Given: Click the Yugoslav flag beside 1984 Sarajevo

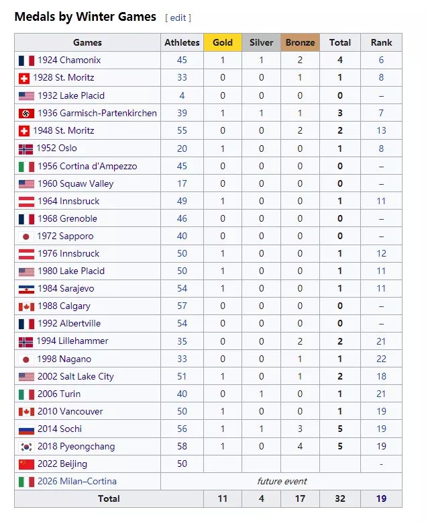Looking at the screenshot, I should [26, 289].
